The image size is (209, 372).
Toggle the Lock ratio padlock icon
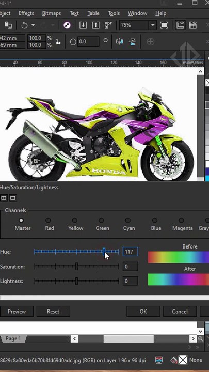[58, 42]
